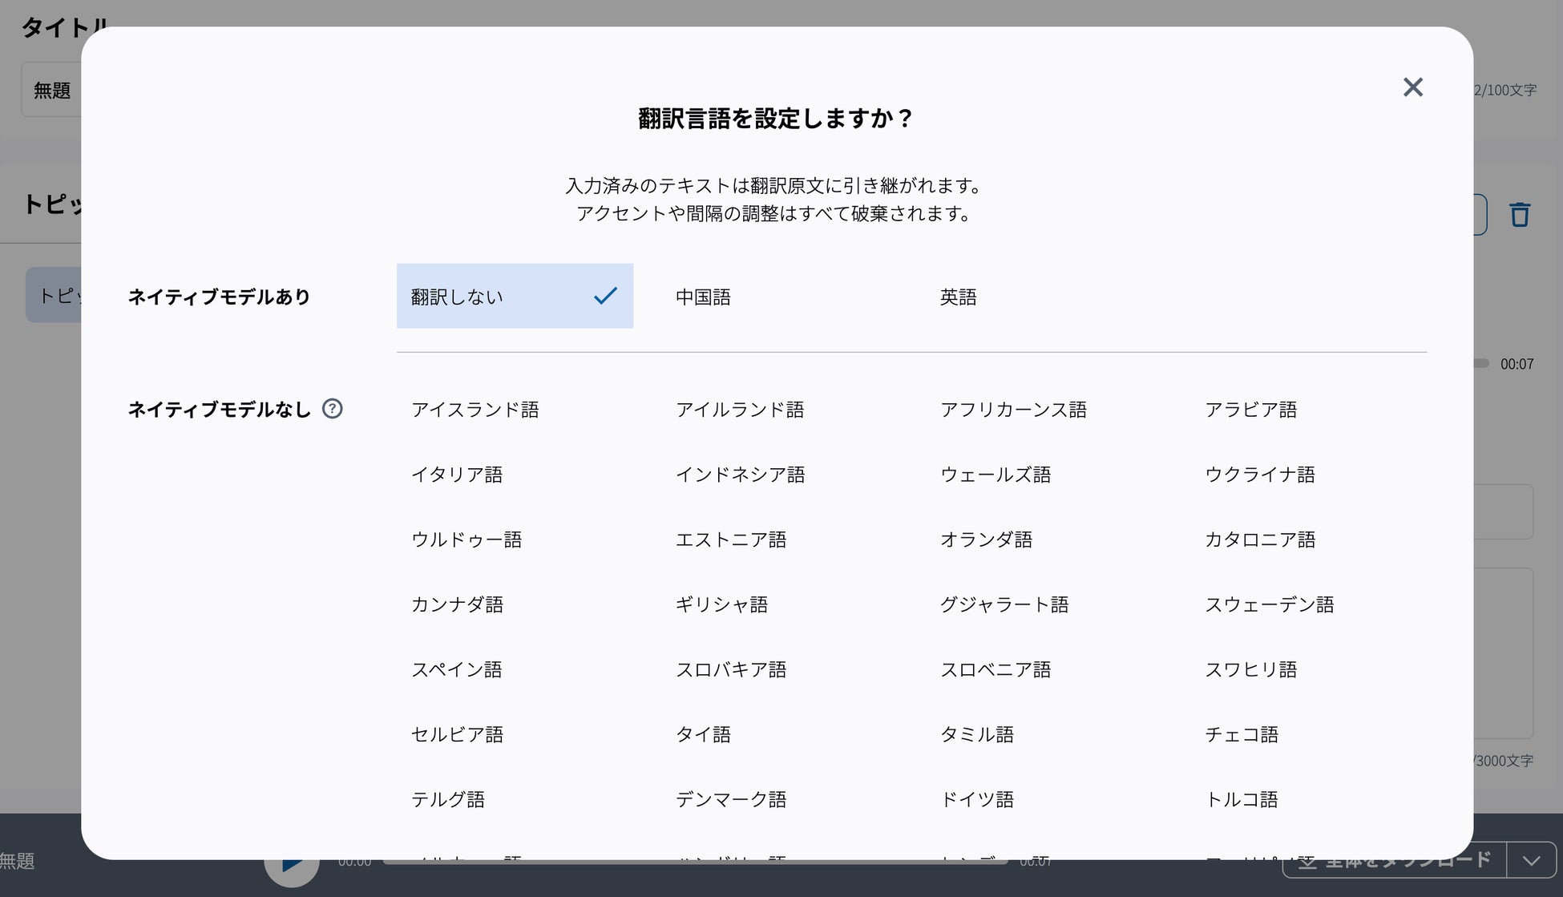Select the 翻訳しない option
Screen dimensions: 1563x897
coord(515,297)
